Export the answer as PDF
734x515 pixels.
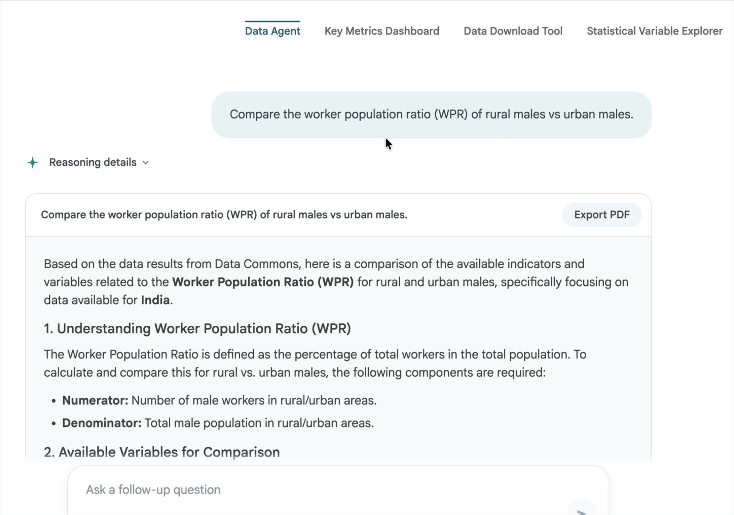point(602,215)
